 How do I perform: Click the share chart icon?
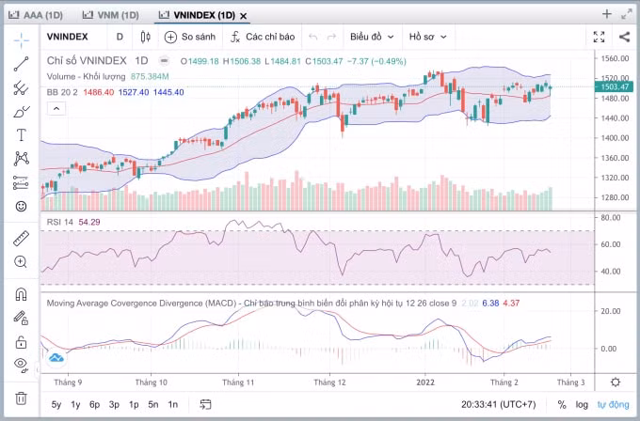click(x=624, y=37)
